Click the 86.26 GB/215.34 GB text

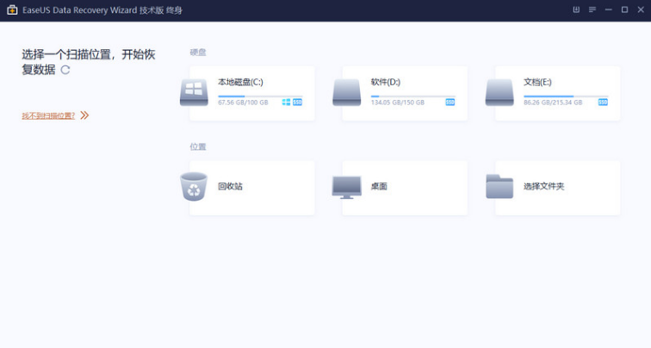tap(553, 103)
